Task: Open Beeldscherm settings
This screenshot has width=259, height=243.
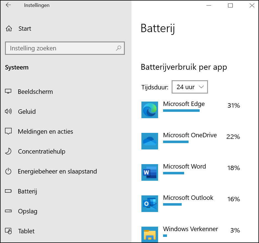Action: pos(35,92)
